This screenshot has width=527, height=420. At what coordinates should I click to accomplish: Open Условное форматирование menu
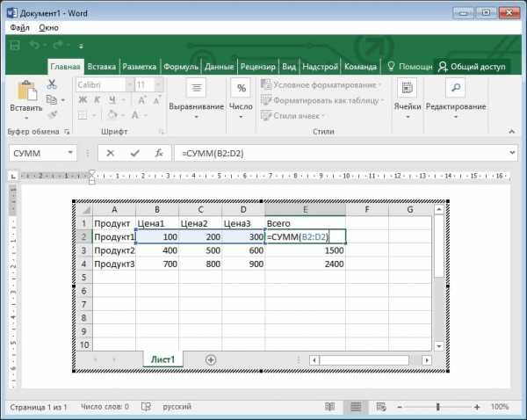321,85
